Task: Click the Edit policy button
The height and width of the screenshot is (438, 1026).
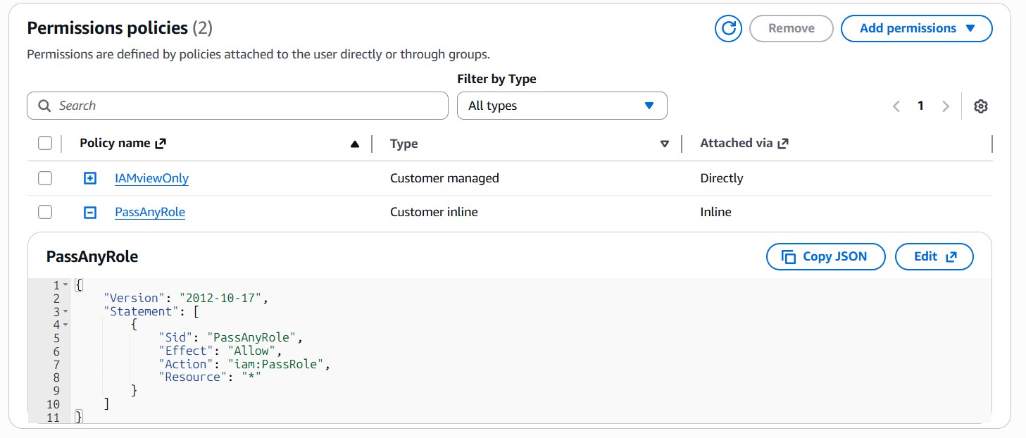Action: click(934, 256)
